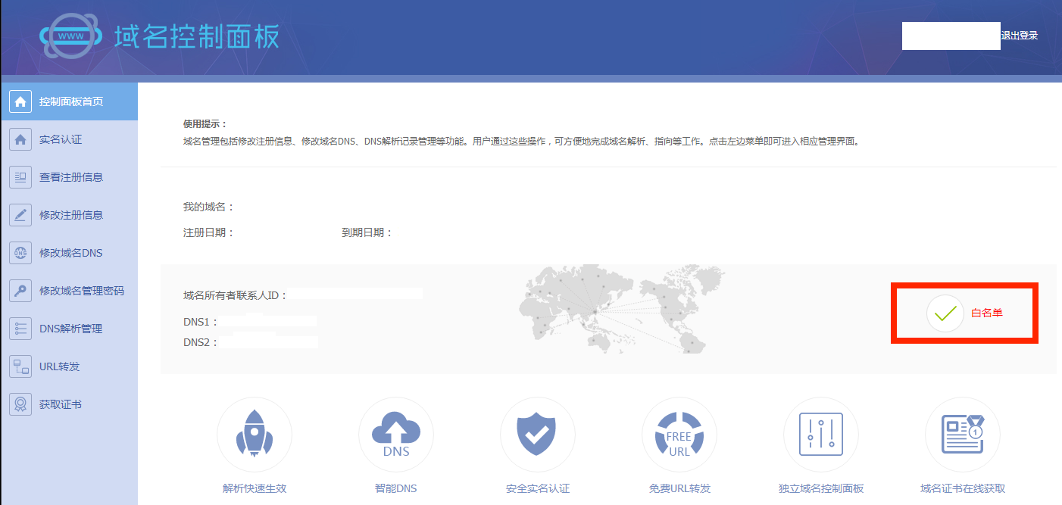Screen dimensions: 1062x505
Task: Select 修改域名DNS from the sidebar
Action: tap(69, 253)
